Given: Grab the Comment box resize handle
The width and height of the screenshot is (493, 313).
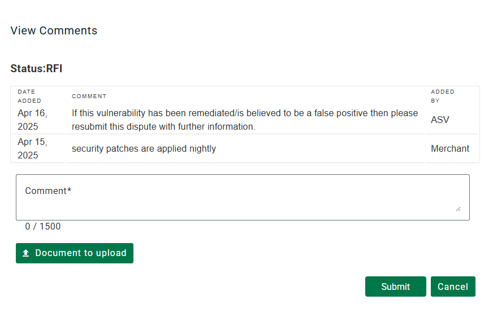Looking at the screenshot, I should (x=458, y=208).
